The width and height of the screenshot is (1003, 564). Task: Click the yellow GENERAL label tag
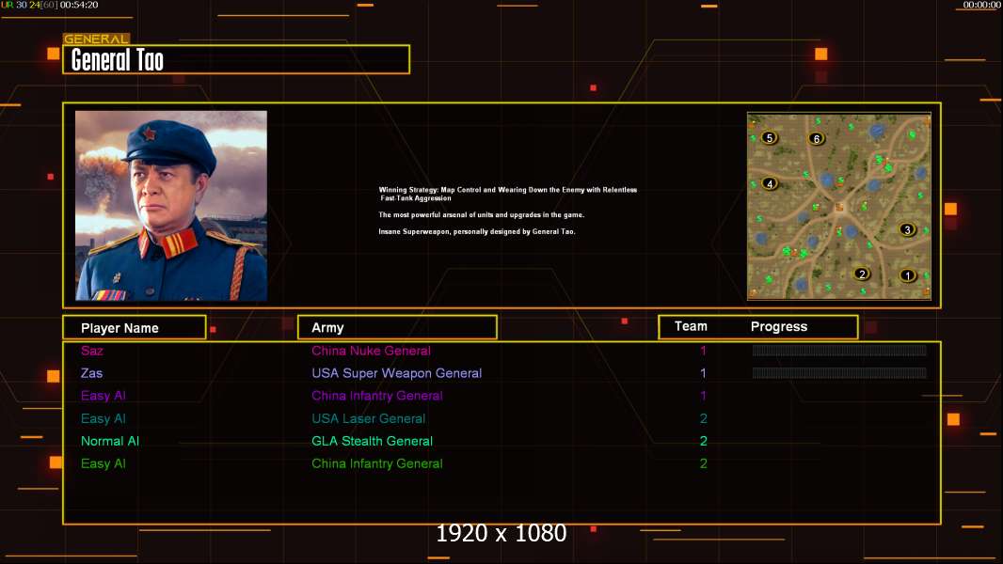(96, 39)
